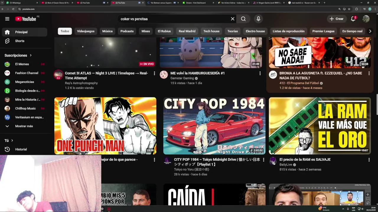Viewport: 378px width, 212px height.
Task: Open the BaityLive channel avatar
Action: 273,161
